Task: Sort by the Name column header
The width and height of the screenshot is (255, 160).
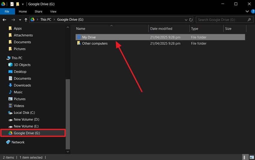Action: pyautogui.click(x=81, y=29)
